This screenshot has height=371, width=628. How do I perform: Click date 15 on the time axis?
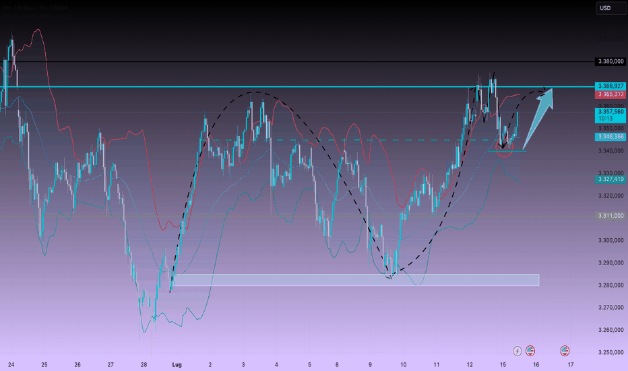click(x=503, y=364)
